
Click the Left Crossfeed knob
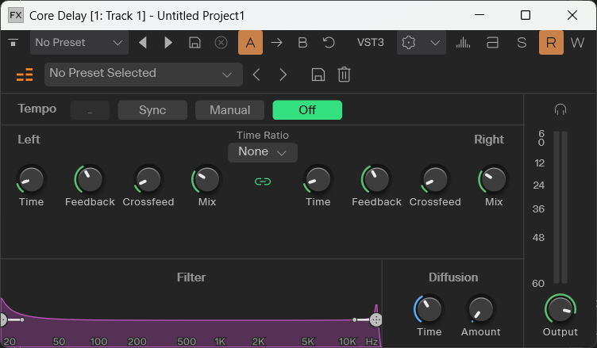point(148,179)
